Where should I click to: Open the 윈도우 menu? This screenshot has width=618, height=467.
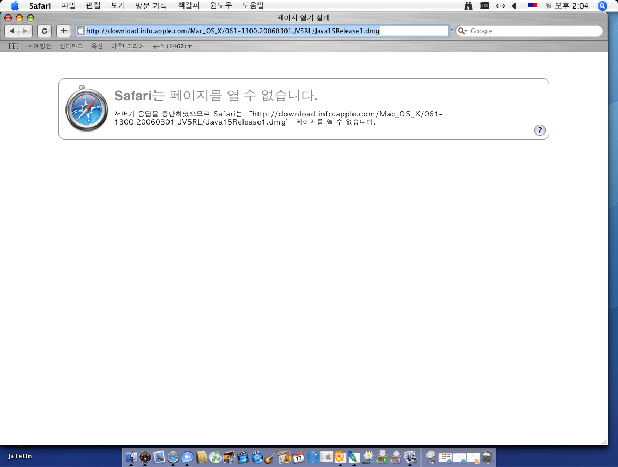click(x=220, y=5)
